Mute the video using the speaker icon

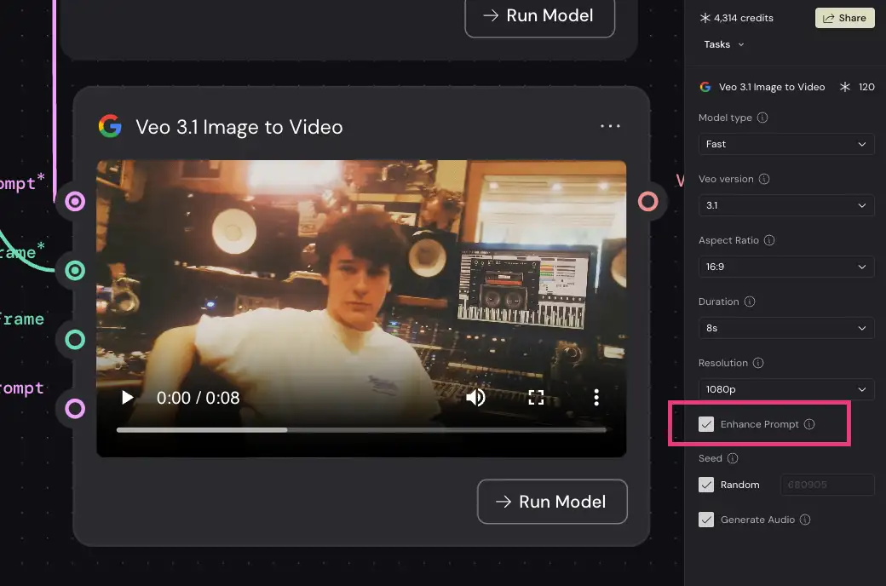475,398
